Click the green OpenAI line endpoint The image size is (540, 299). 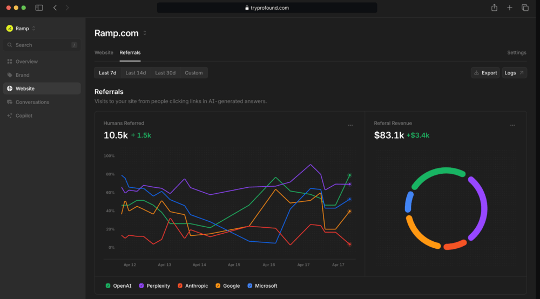point(349,175)
